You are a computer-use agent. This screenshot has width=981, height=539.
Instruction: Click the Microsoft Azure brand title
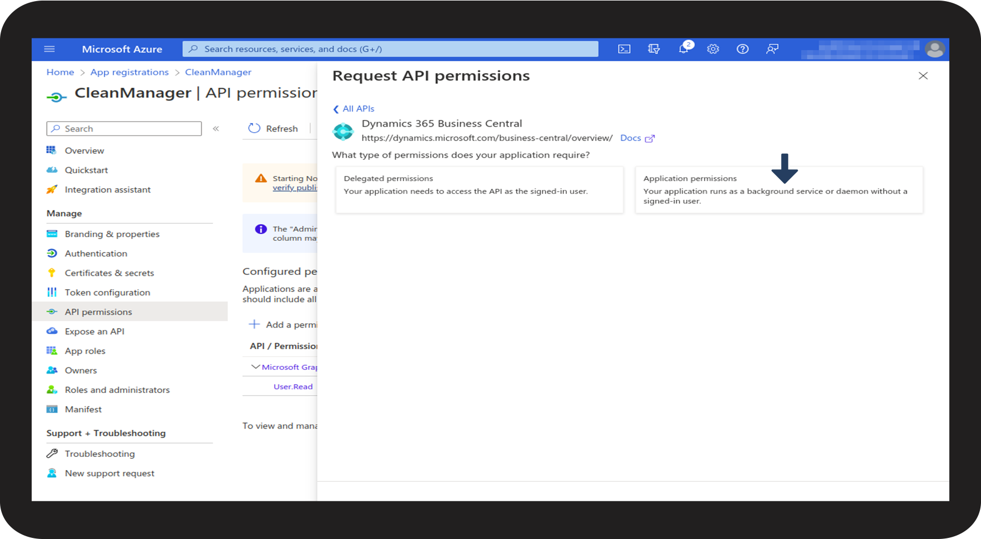pos(122,49)
